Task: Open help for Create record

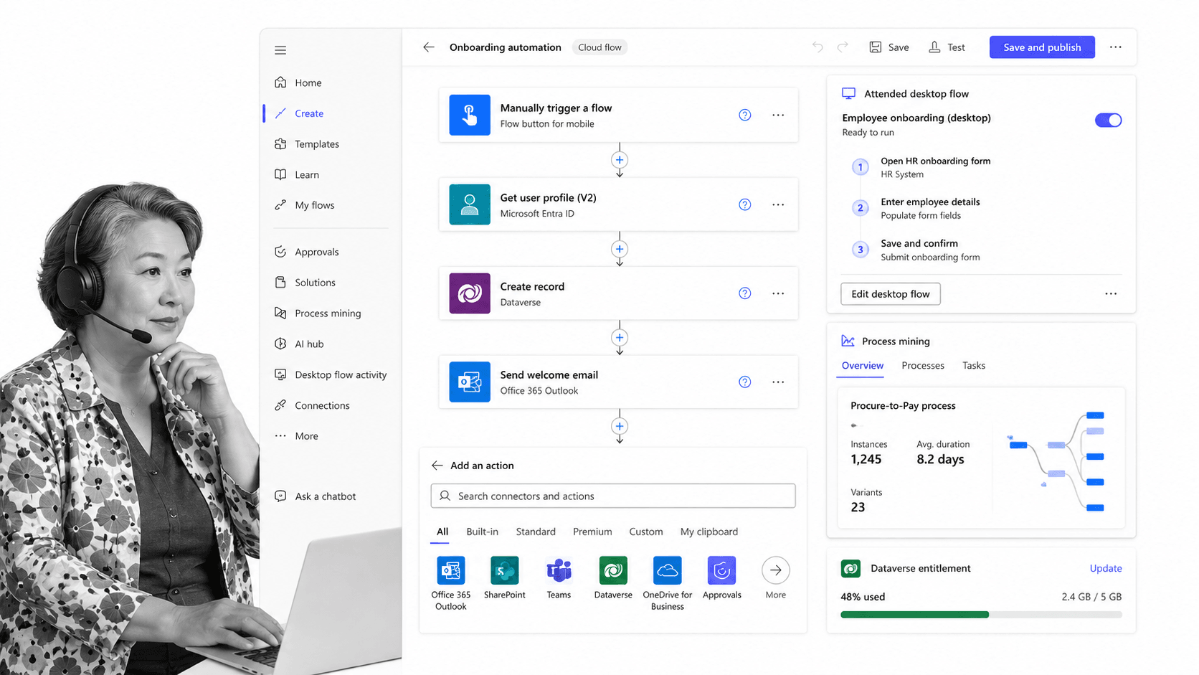Action: point(745,293)
